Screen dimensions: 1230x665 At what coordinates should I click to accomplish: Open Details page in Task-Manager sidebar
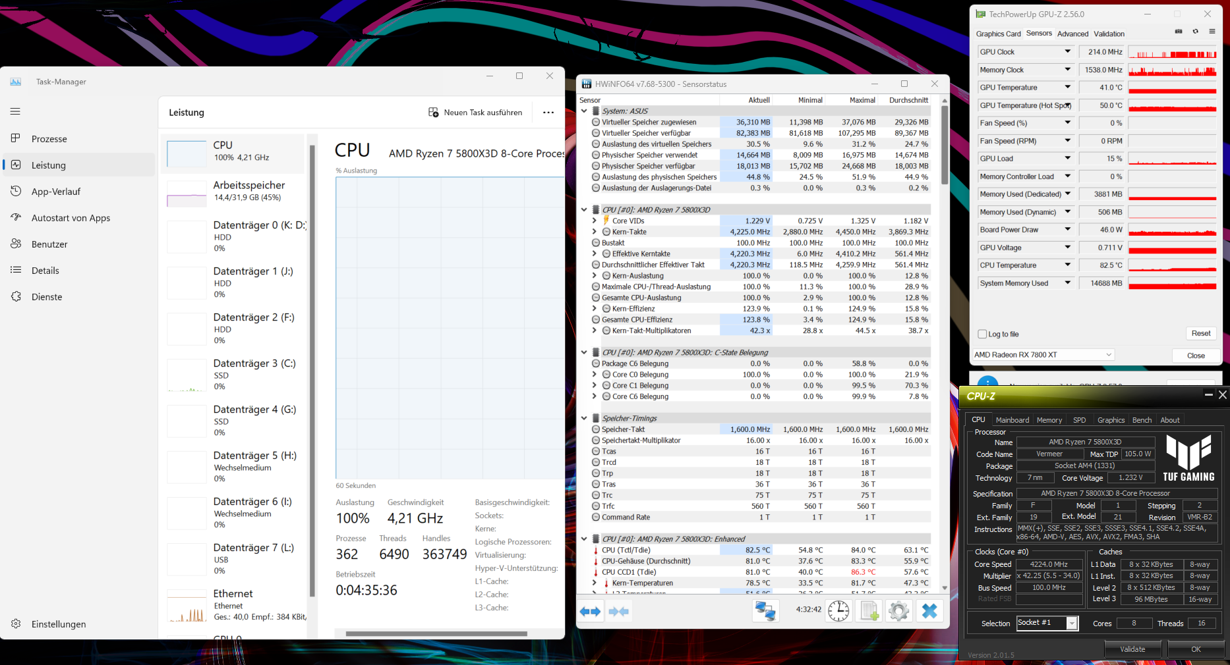[x=79, y=271]
